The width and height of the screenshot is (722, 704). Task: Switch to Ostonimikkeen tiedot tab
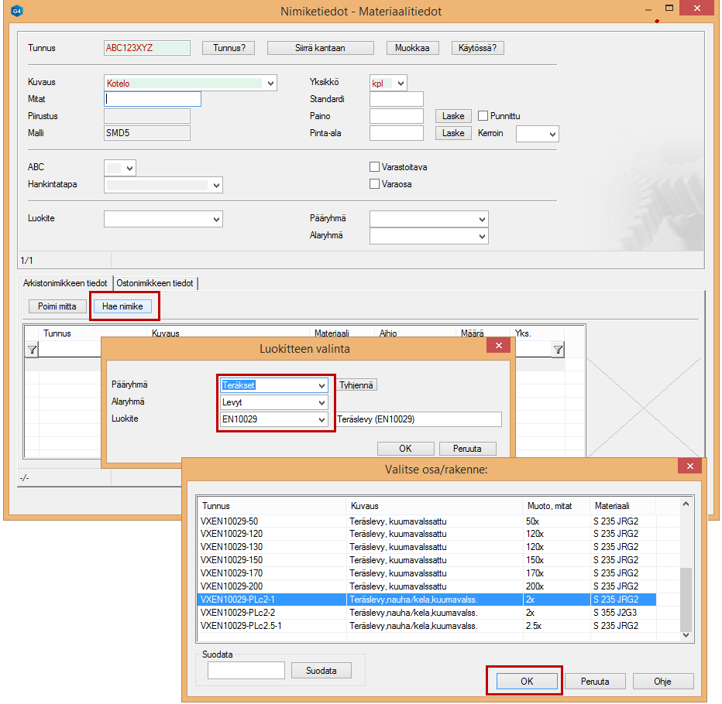[x=155, y=283]
